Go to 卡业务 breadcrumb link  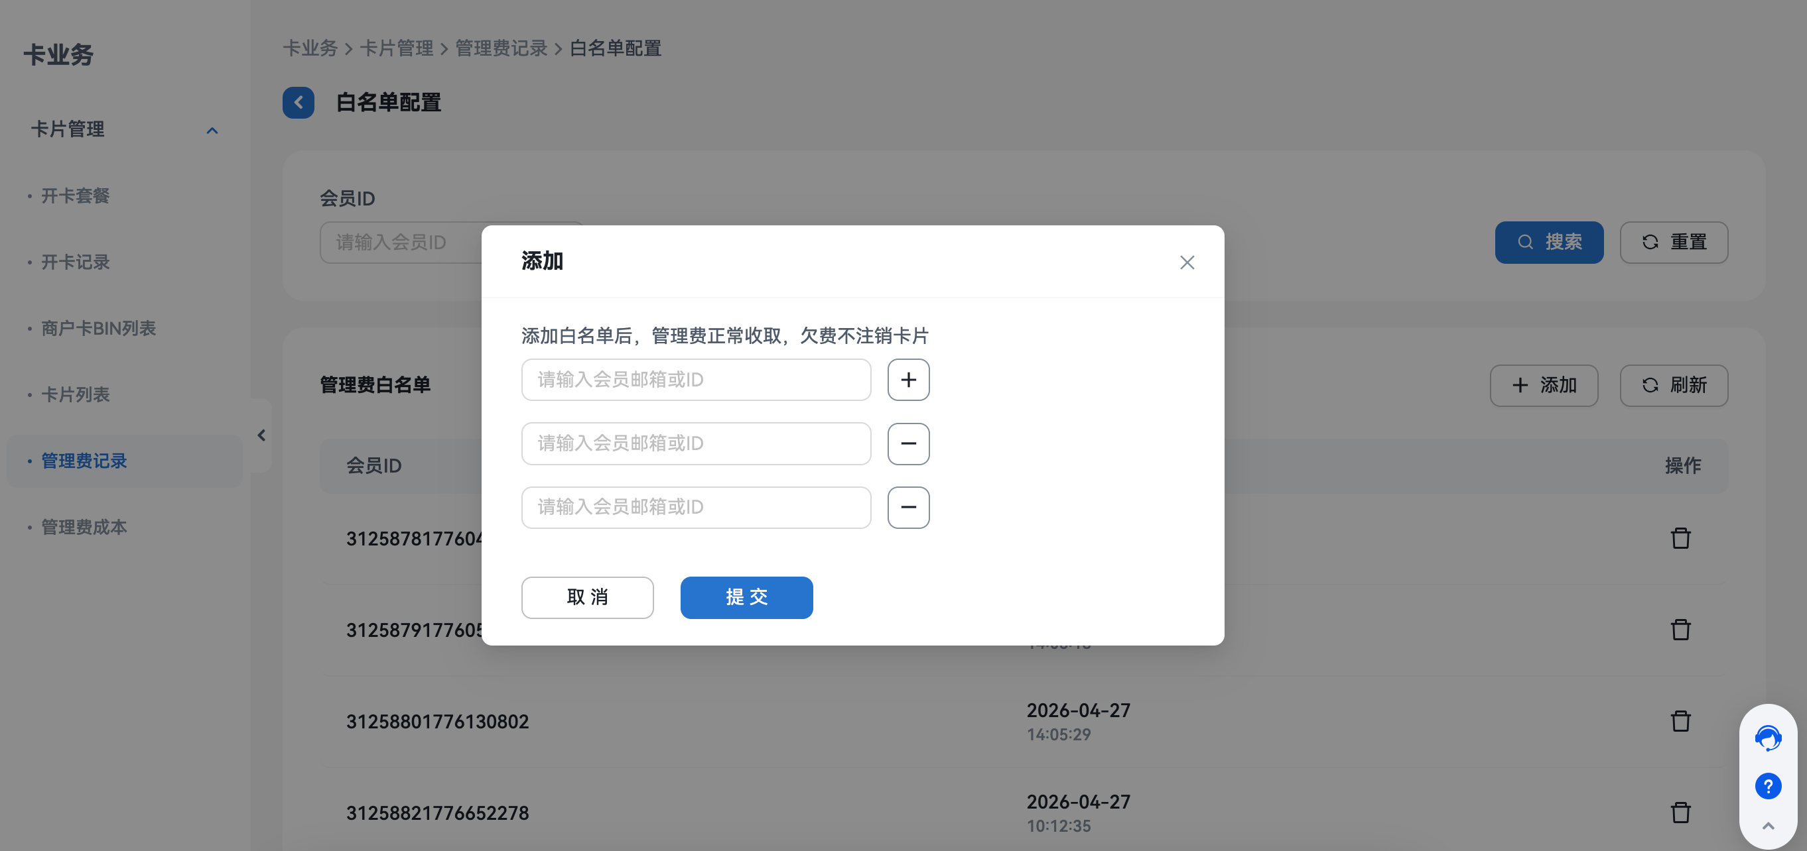click(310, 48)
